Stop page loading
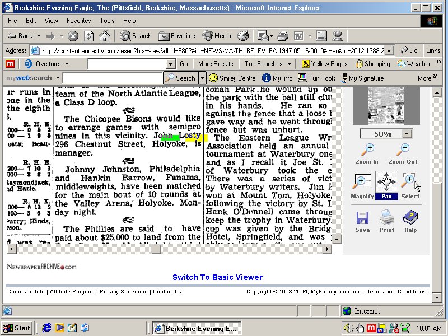448x336 pixels. click(73, 36)
